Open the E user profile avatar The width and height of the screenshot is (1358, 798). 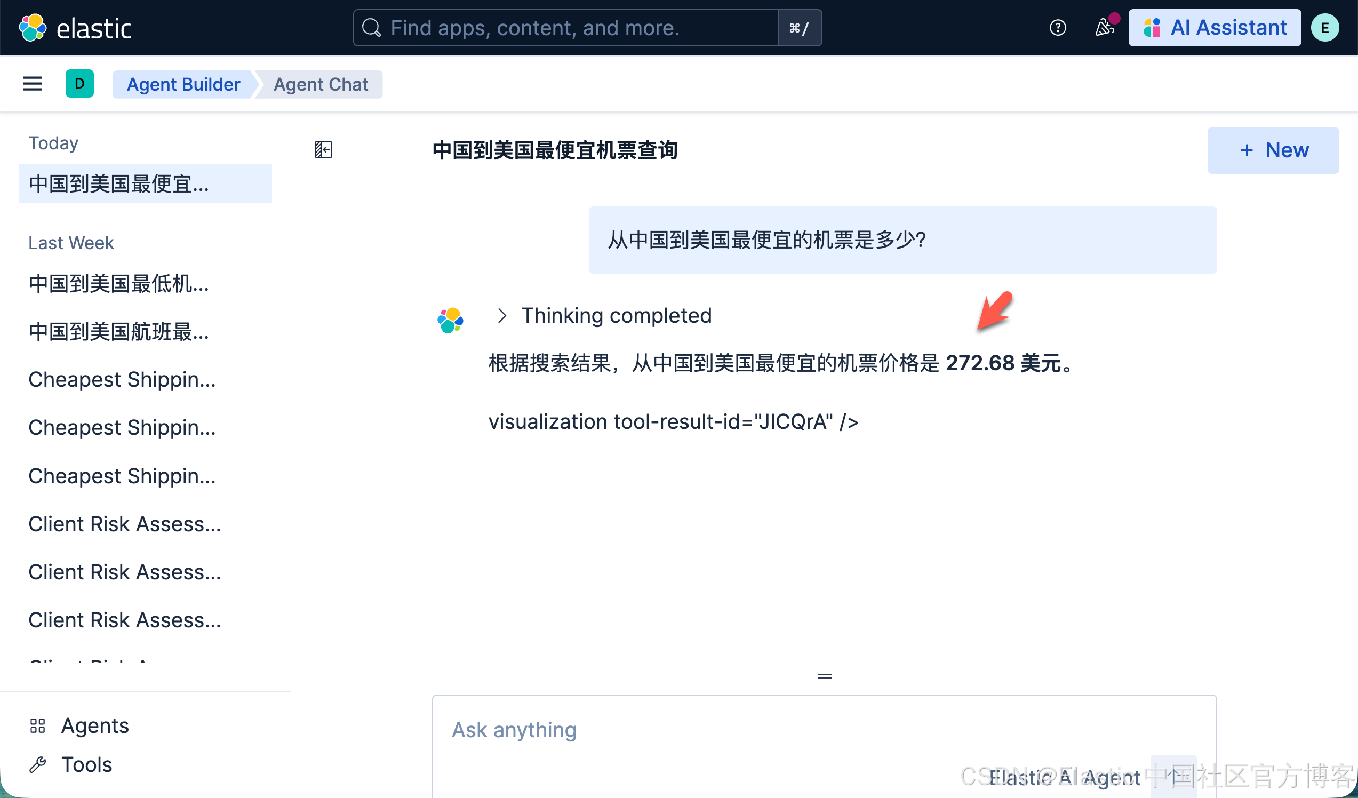1324,28
